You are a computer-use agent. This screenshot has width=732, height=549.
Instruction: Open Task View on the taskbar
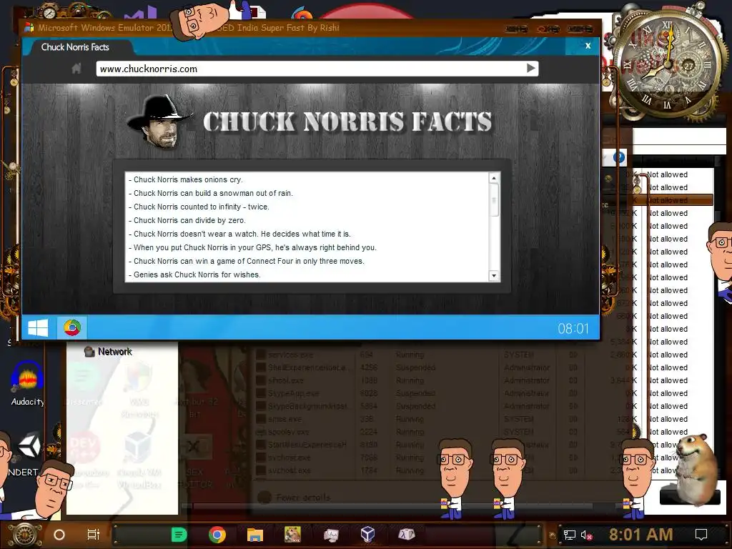click(94, 535)
